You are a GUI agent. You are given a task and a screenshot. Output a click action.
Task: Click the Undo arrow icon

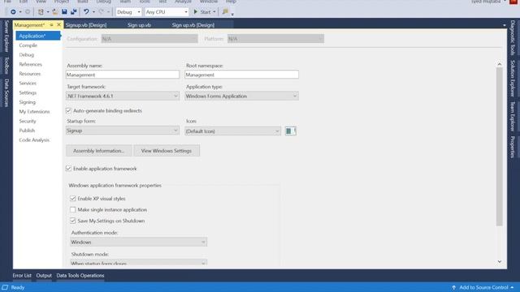point(86,12)
